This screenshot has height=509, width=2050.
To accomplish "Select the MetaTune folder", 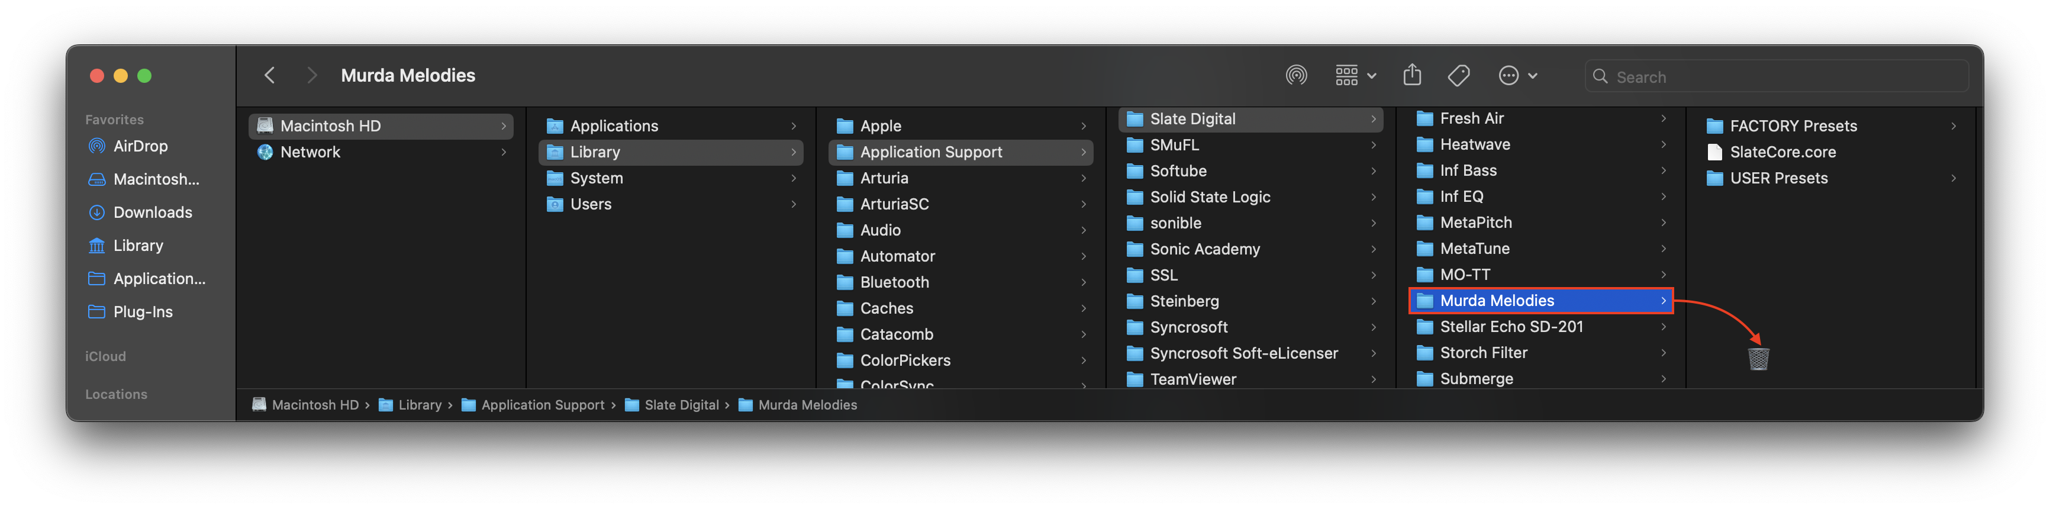I will tap(1540, 249).
